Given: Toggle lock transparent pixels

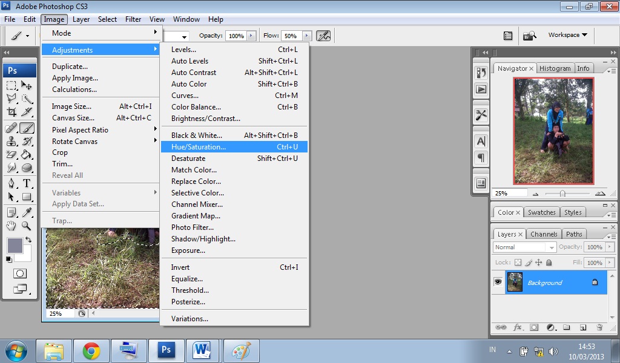Looking at the screenshot, I should coord(518,263).
